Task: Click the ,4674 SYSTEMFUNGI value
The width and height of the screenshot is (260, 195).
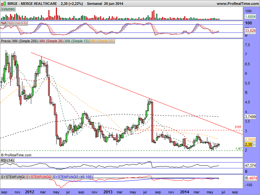Action: [x=252, y=178]
